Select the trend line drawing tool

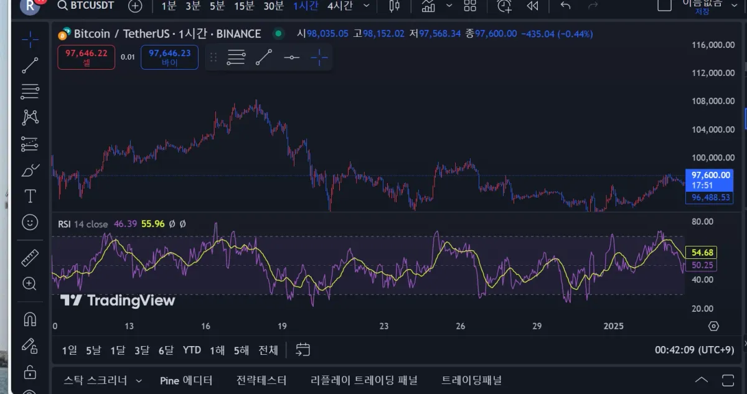(x=30, y=65)
